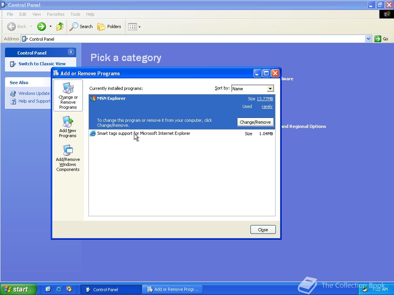Open the File menu

point(10,14)
